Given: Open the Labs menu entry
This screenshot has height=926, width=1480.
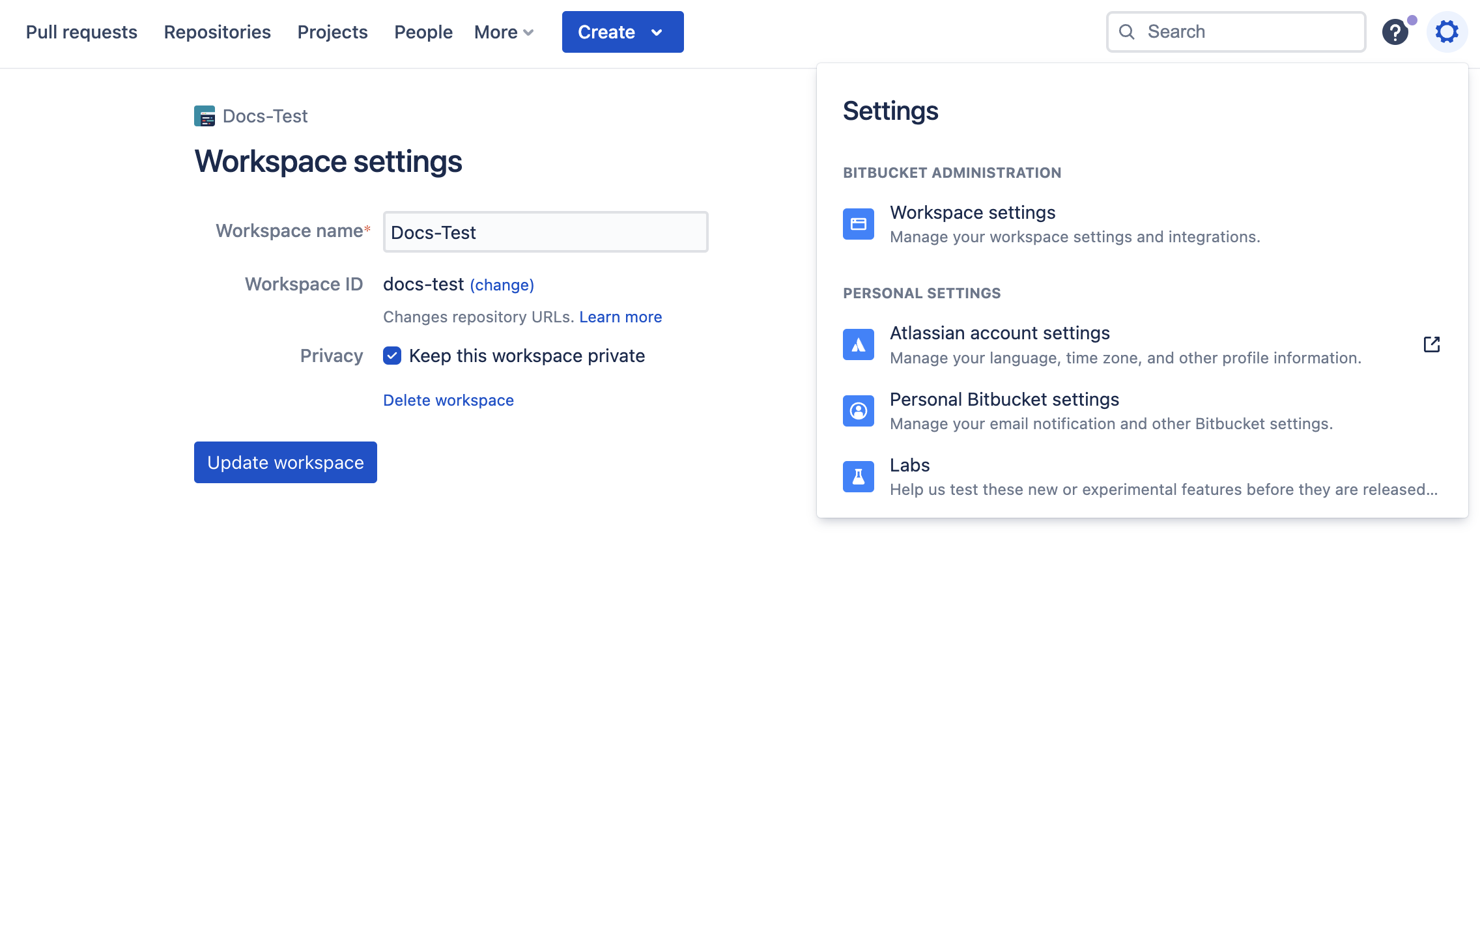Looking at the screenshot, I should click(x=1142, y=477).
